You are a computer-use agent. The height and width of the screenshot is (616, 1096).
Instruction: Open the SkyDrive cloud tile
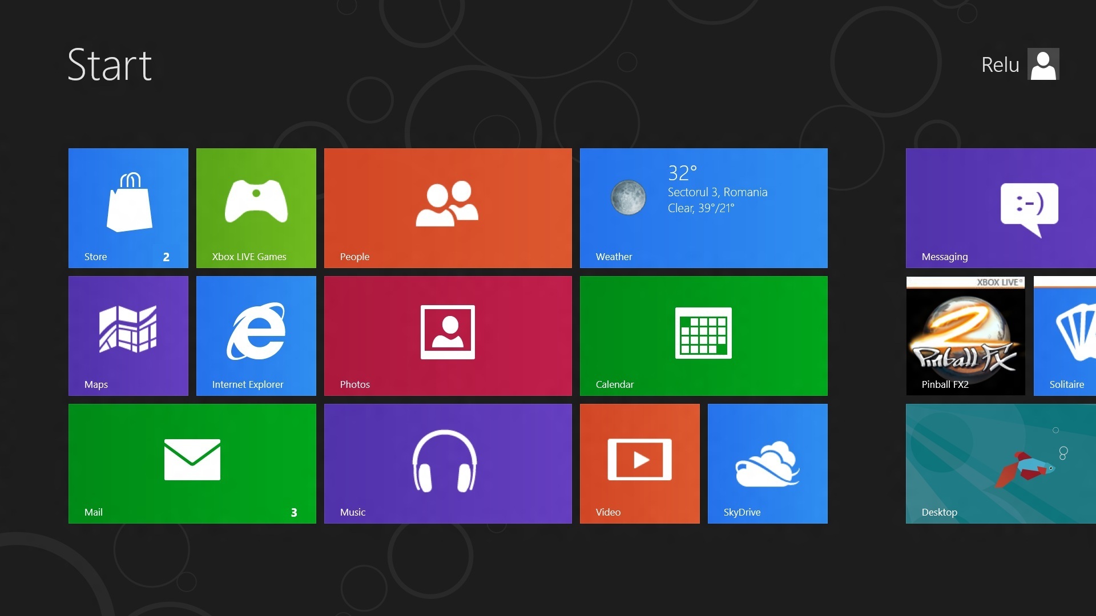pos(768,464)
